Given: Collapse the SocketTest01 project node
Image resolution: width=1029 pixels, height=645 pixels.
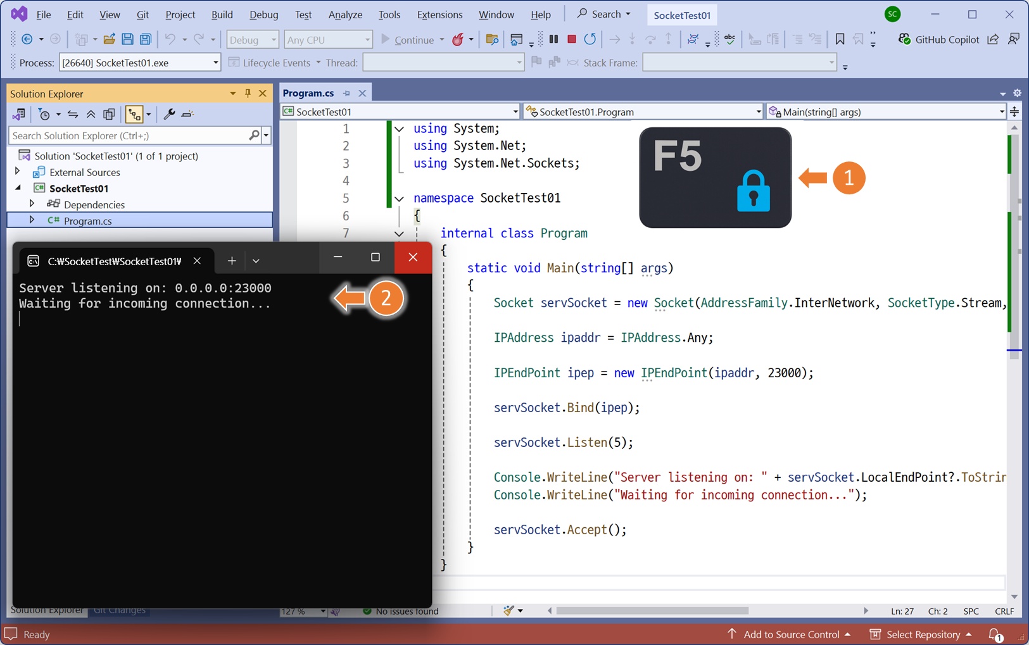Looking at the screenshot, I should point(18,188).
